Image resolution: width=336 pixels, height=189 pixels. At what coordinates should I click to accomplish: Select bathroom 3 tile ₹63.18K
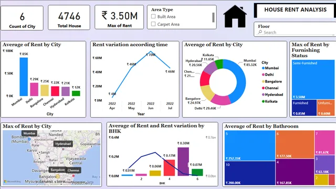(x=324, y=164)
